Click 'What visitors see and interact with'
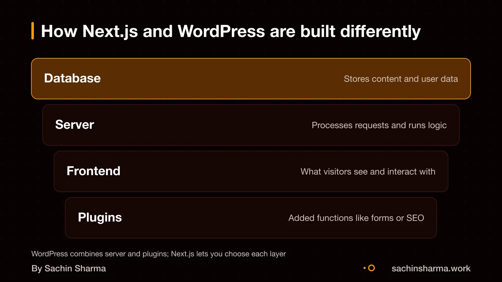 (x=368, y=172)
